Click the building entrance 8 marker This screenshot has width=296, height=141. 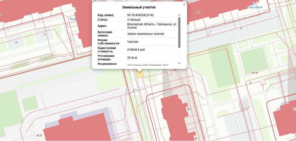tap(189, 109)
